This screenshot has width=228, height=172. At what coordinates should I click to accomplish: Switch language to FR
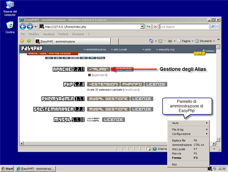[x=66, y=58]
